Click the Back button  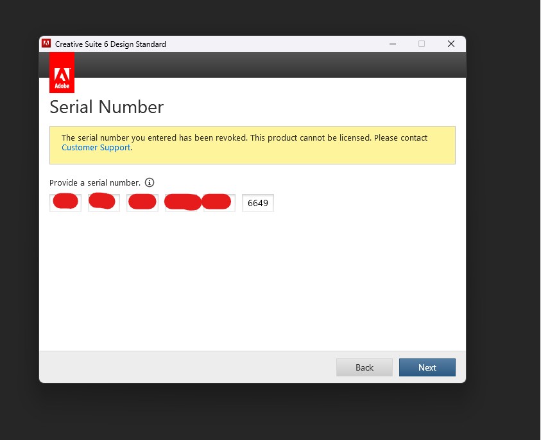[x=364, y=367]
